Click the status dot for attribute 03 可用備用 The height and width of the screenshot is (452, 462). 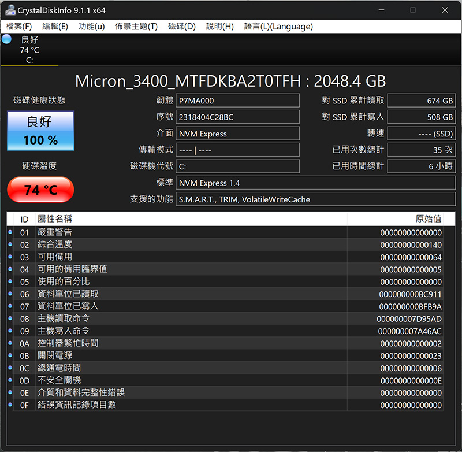[10, 257]
